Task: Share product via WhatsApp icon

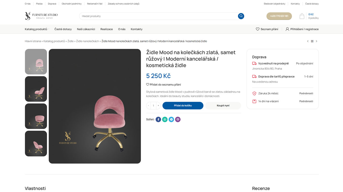Action: point(165,119)
